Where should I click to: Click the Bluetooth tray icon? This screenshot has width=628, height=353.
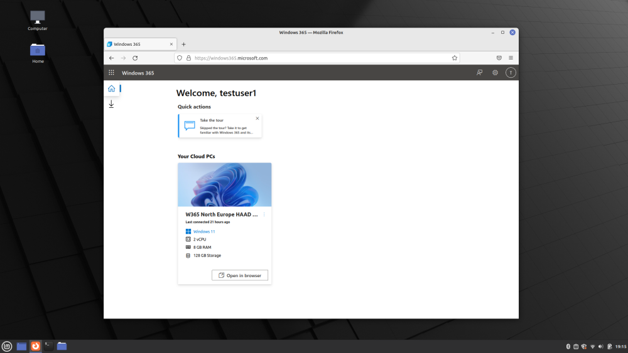(568, 347)
